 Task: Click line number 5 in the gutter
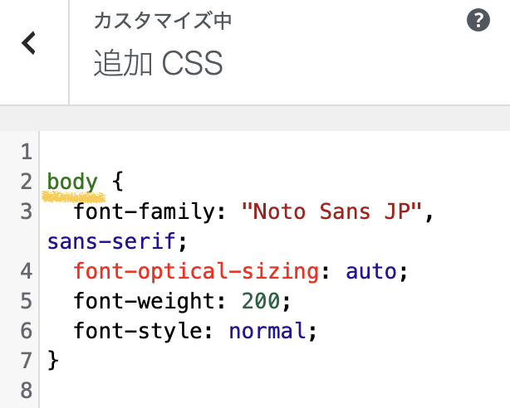(25, 301)
